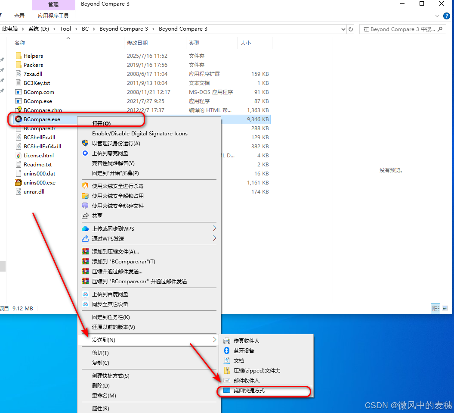Click the breadcrumb arrow after 系统 (D:)

tap(54, 29)
